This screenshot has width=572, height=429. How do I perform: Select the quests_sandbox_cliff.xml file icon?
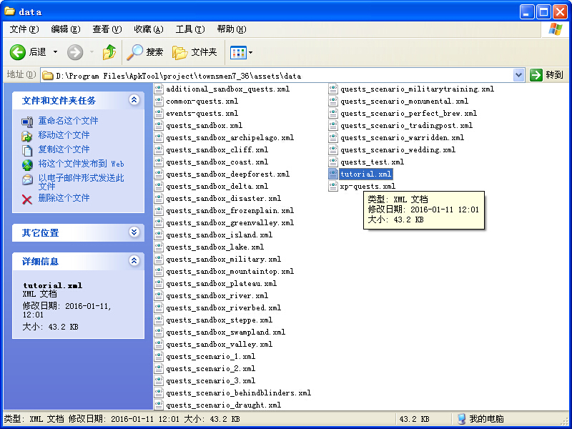point(158,149)
